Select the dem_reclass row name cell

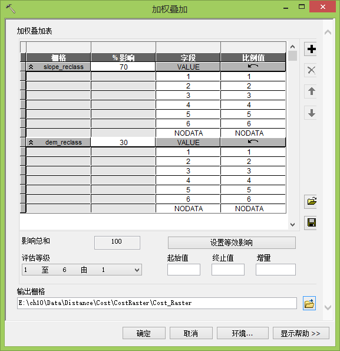tap(58, 142)
